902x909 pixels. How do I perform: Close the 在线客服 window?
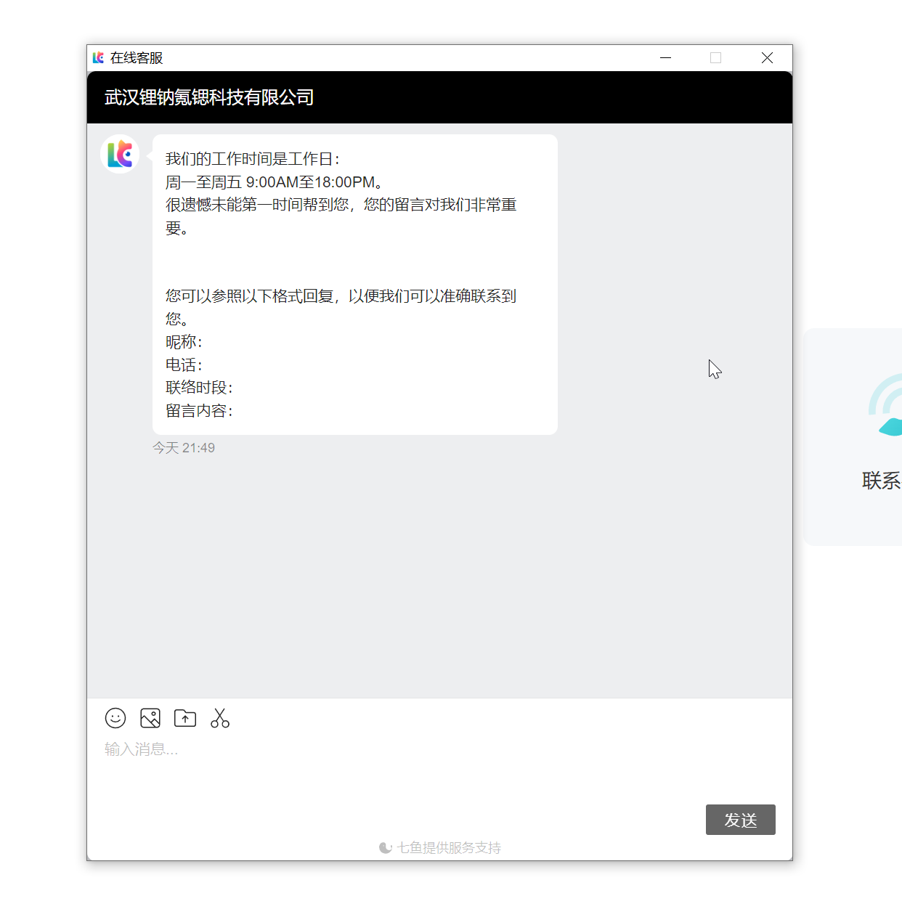tap(767, 58)
